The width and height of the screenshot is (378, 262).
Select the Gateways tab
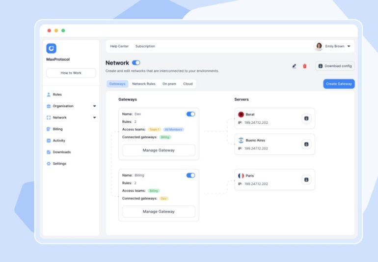[117, 84]
